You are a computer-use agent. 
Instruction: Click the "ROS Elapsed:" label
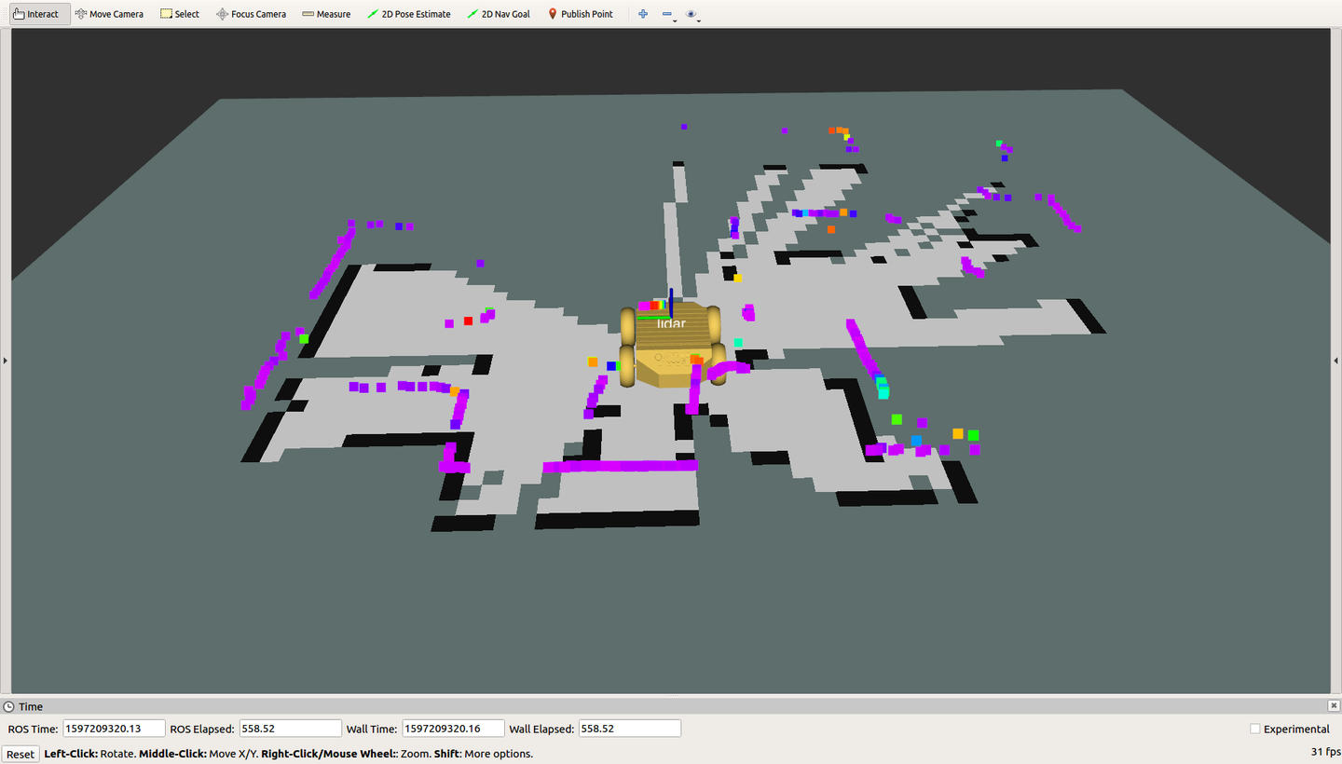202,729
